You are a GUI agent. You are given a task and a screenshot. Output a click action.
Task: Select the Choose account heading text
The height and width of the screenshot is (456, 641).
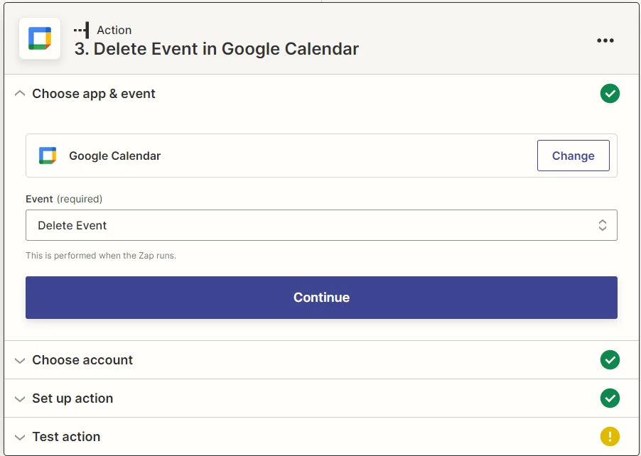click(x=82, y=360)
